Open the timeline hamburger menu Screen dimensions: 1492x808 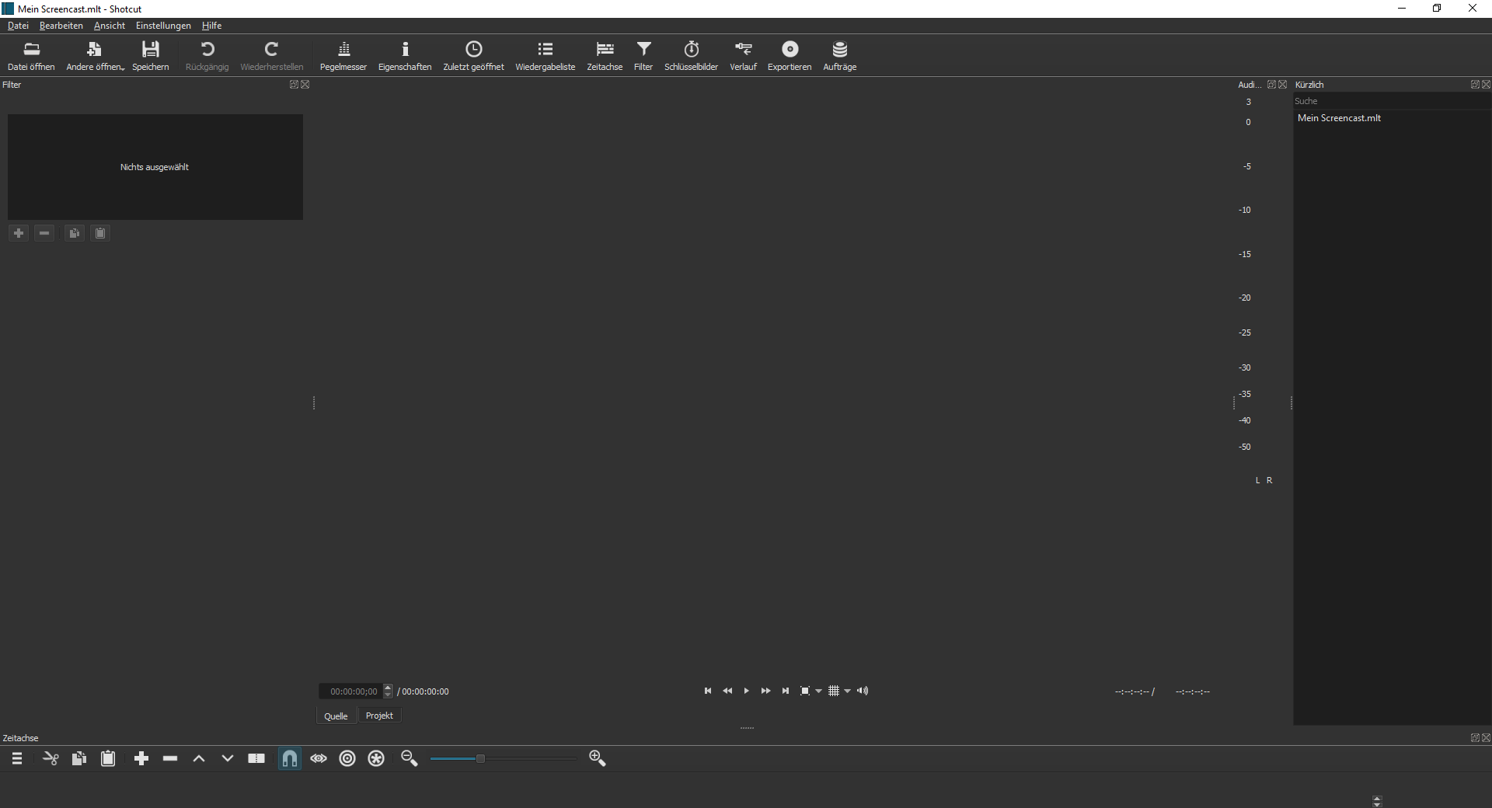[17, 759]
